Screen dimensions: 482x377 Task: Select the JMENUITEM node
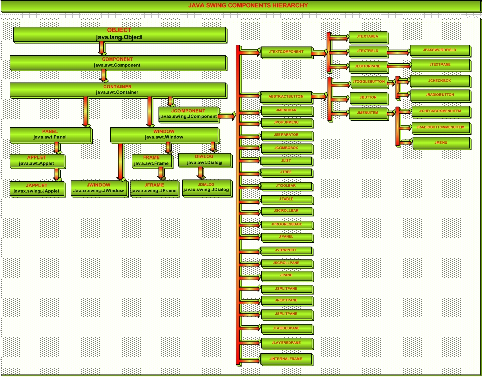[x=368, y=113]
